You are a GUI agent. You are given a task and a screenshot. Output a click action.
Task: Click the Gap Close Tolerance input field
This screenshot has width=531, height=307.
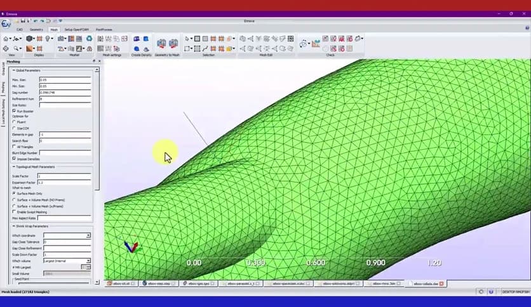tap(67, 242)
